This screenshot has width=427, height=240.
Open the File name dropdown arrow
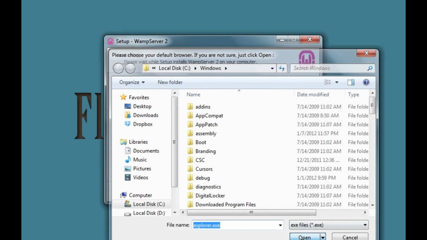(x=280, y=225)
